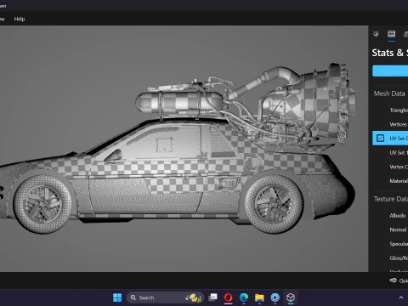Select the Albedo texture option

coord(398,216)
